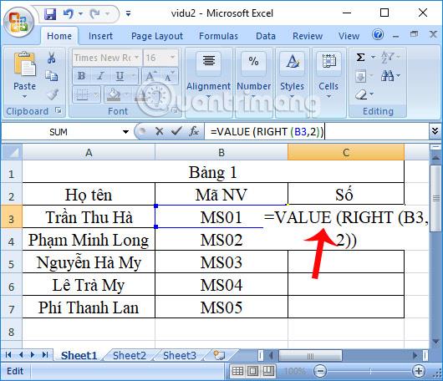Go to the last sheet navigation arrow
The height and width of the screenshot is (381, 443).
pos(45,355)
